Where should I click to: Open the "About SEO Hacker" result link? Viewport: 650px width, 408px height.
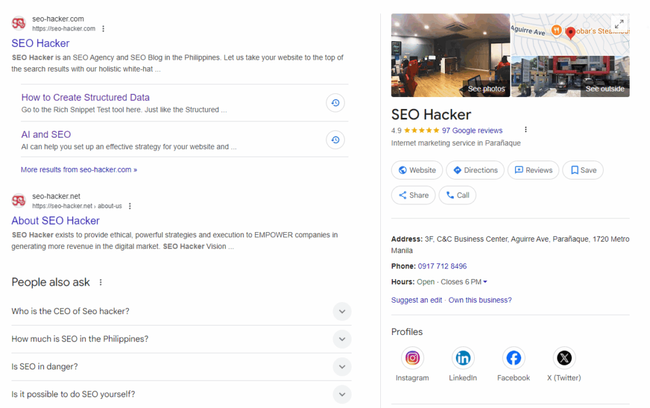55,221
